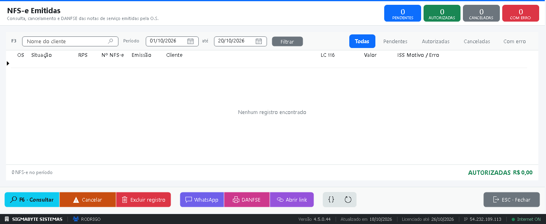546x224 pixels.
Task: Click the RPS column header
Action: (83, 55)
